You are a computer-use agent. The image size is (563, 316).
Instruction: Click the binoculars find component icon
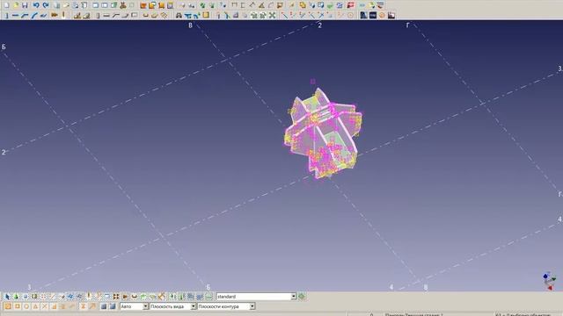point(179,16)
